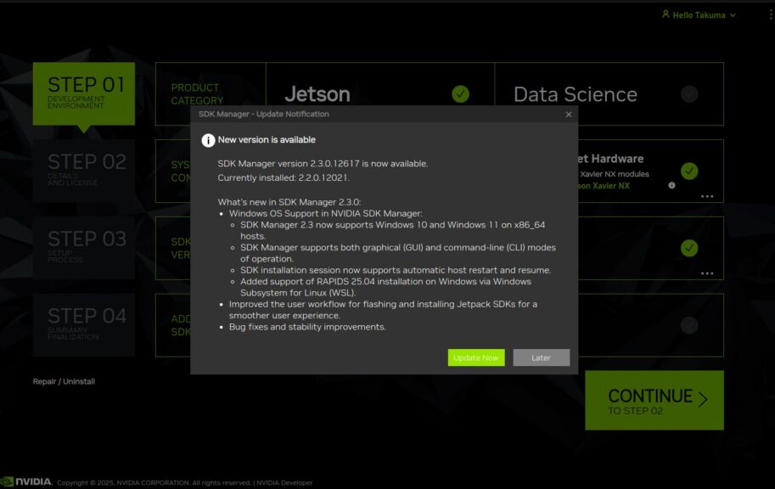Image resolution: width=775 pixels, height=489 pixels.
Task: Toggle the Target Hardware green checkmark
Action: (689, 171)
